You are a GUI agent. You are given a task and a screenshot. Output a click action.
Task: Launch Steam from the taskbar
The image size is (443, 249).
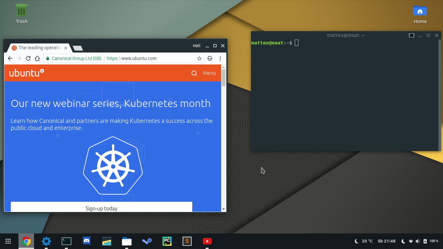pyautogui.click(x=147, y=241)
